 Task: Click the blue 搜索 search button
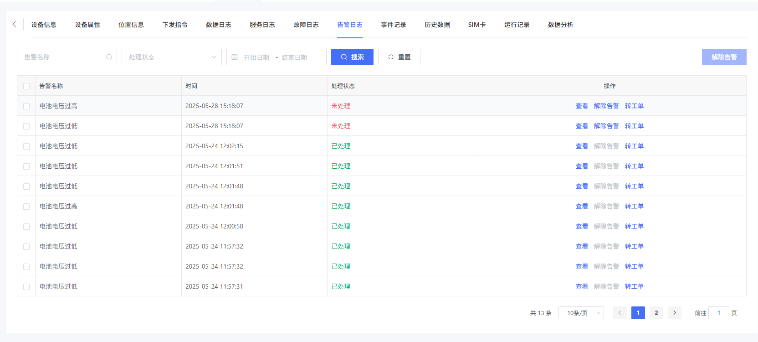point(352,57)
